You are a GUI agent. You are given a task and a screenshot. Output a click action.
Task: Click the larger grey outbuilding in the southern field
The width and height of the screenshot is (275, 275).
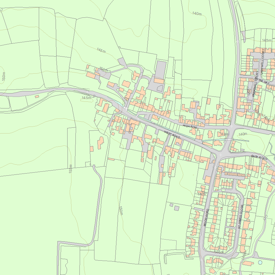click(177, 208)
